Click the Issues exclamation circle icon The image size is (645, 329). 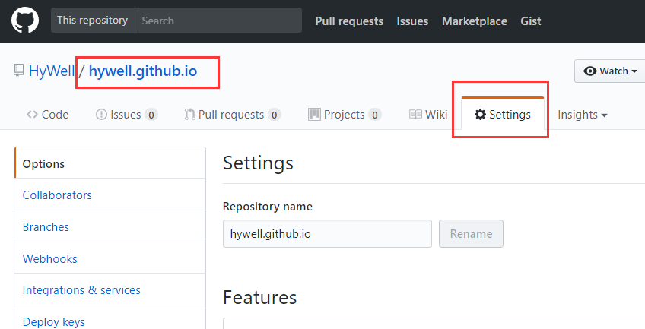[101, 115]
